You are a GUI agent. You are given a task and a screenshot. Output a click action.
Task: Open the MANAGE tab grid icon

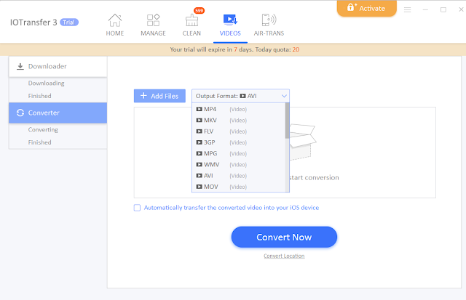(x=154, y=20)
